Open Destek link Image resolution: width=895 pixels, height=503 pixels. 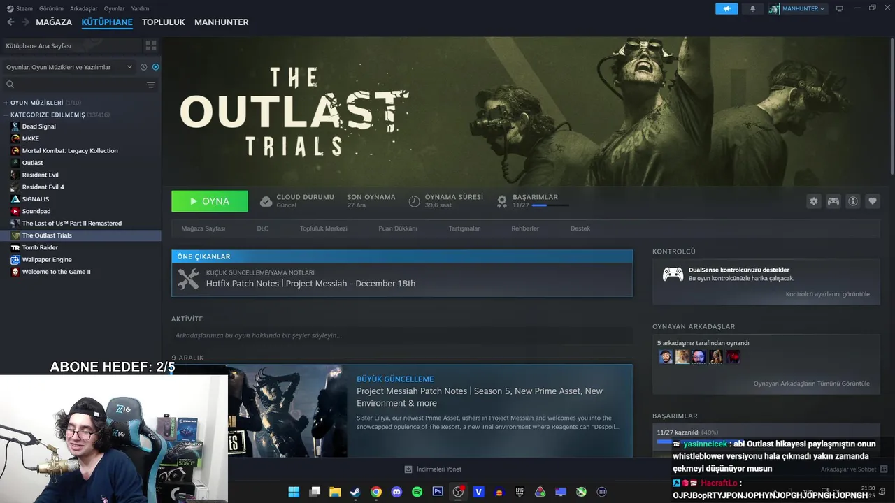coord(580,228)
